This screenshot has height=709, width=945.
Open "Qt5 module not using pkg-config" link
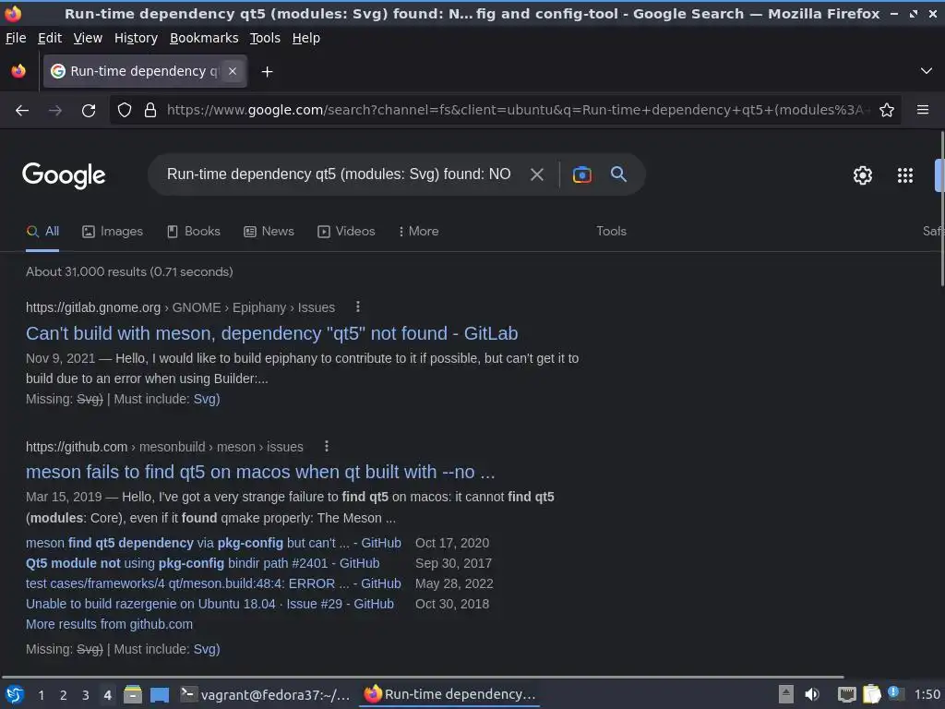[202, 564]
